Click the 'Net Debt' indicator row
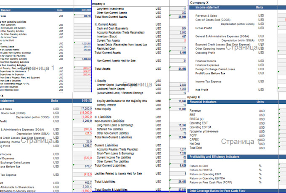This screenshot has width=286, height=193. pyautogui.click(x=195, y=144)
